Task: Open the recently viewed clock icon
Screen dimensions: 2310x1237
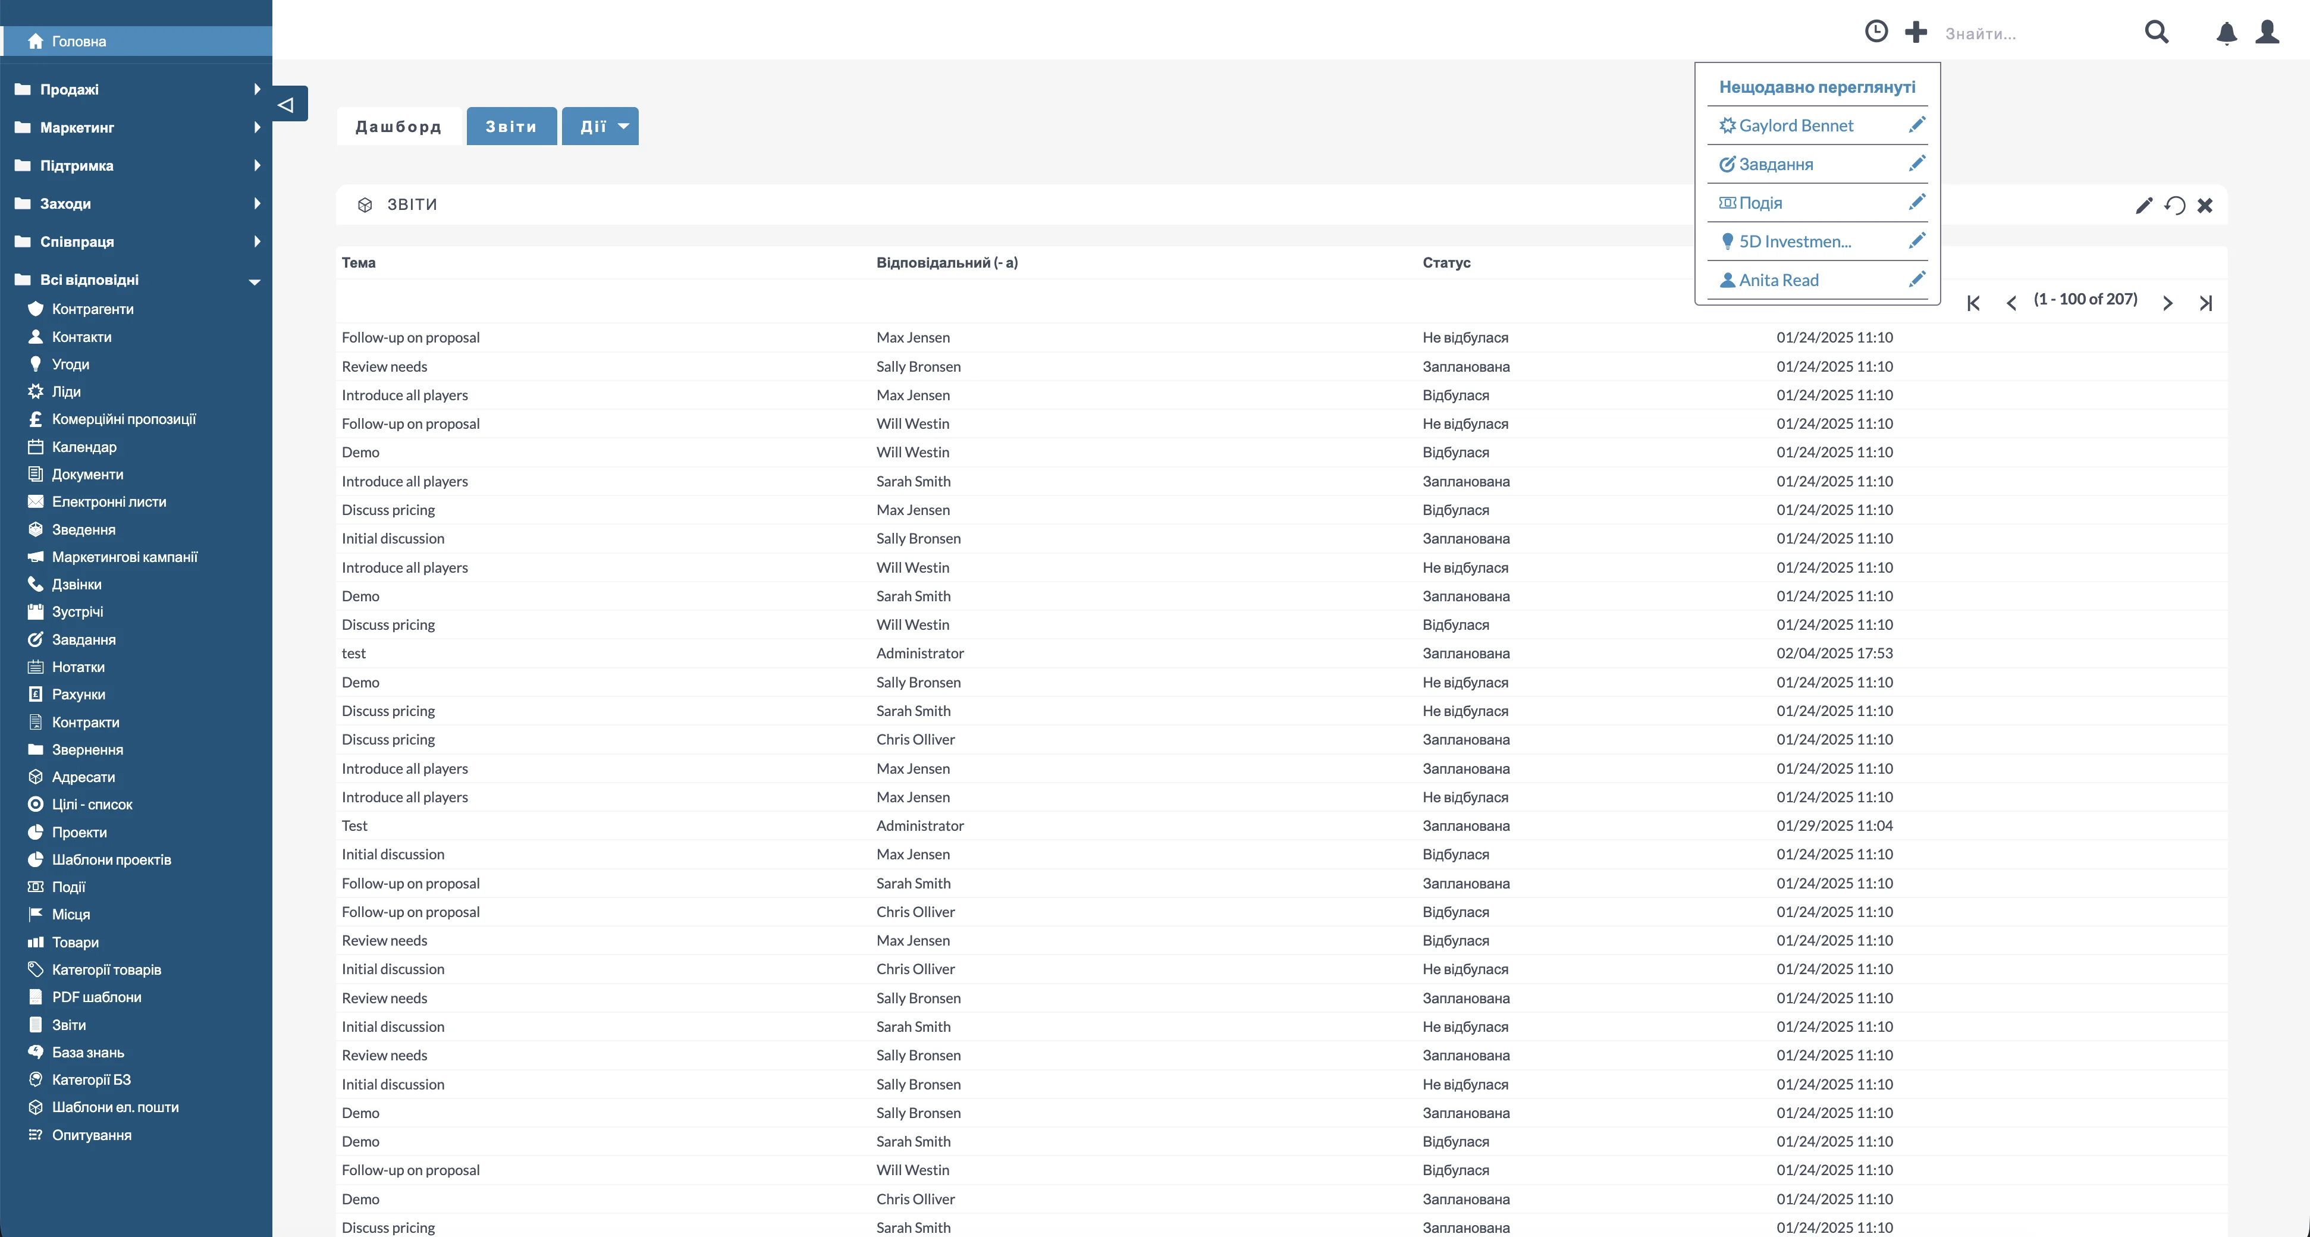Action: coord(1876,32)
